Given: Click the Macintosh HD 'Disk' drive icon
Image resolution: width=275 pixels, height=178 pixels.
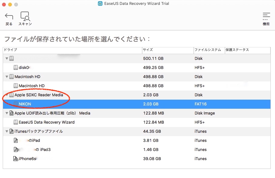Looking at the screenshot, I should [x=12, y=77].
